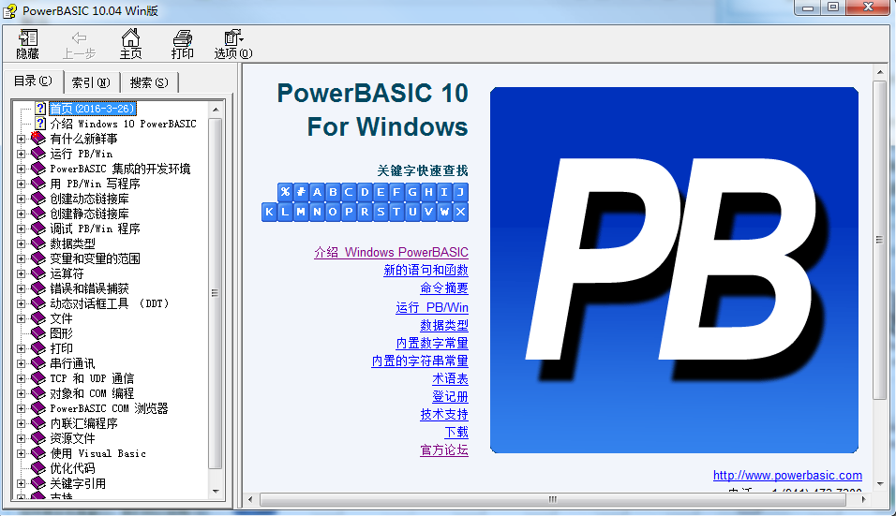Open the 下载 link
The height and width of the screenshot is (516, 896).
coord(456,432)
